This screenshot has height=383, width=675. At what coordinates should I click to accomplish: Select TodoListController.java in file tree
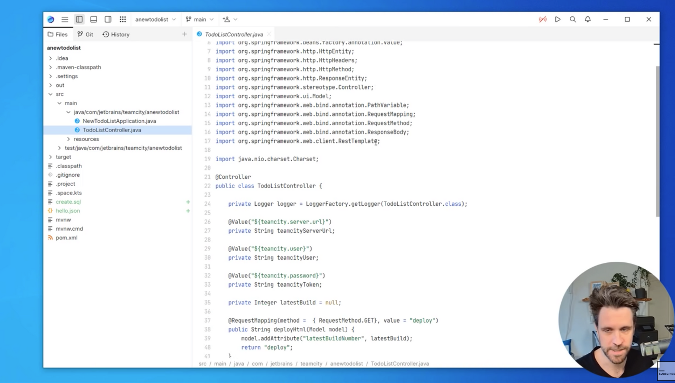(x=117, y=130)
